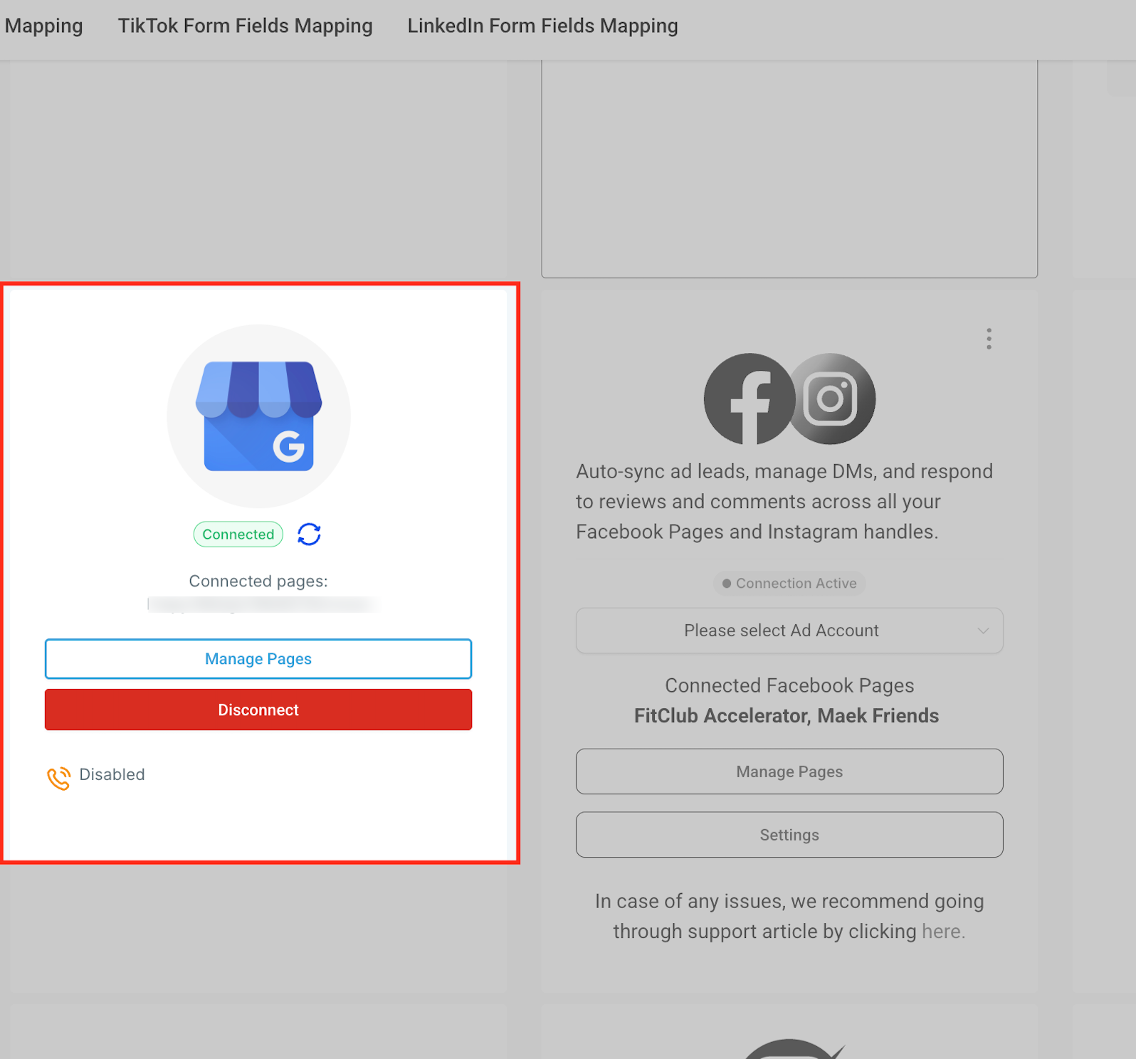This screenshot has height=1059, width=1136.
Task: Expand Ad Account list via chevron arrow
Action: pyautogui.click(x=983, y=631)
